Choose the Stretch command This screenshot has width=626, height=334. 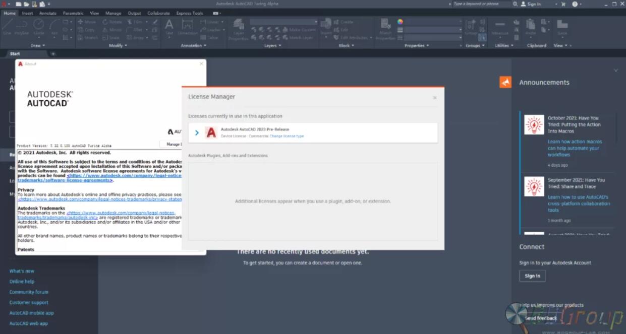point(88,38)
